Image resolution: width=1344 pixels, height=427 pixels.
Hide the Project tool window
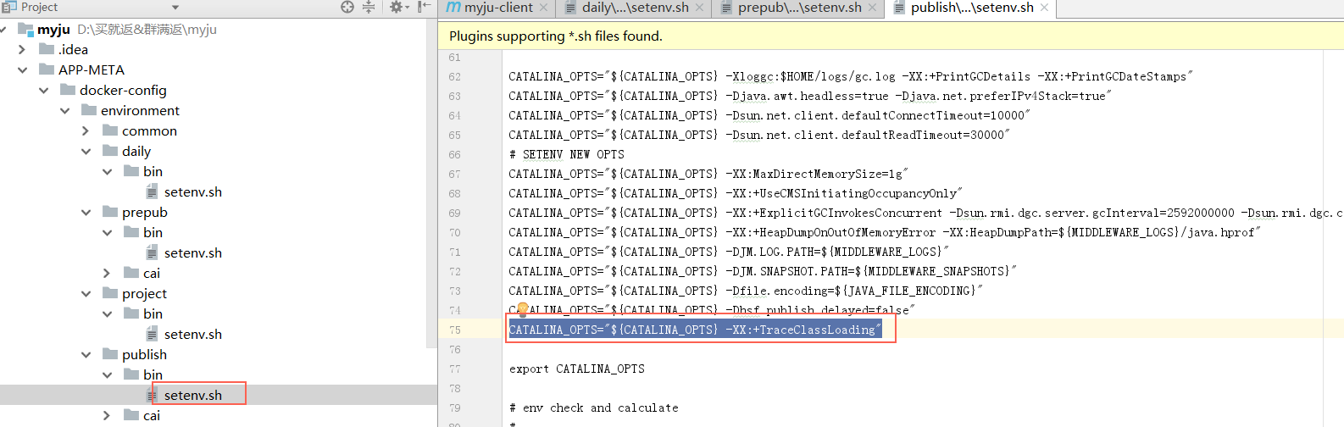(425, 7)
